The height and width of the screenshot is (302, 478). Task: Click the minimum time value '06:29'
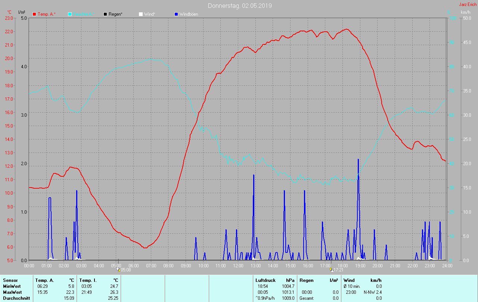click(x=42, y=286)
